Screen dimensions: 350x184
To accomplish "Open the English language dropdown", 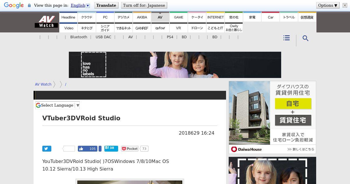I will [80, 5].
